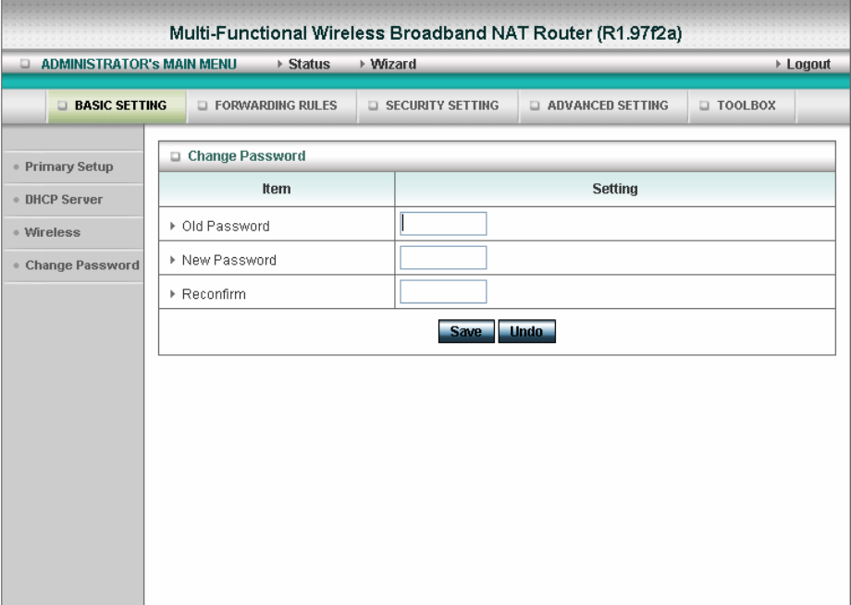Click the bullet beside Wireless
The height and width of the screenshot is (605, 851).
(17, 232)
